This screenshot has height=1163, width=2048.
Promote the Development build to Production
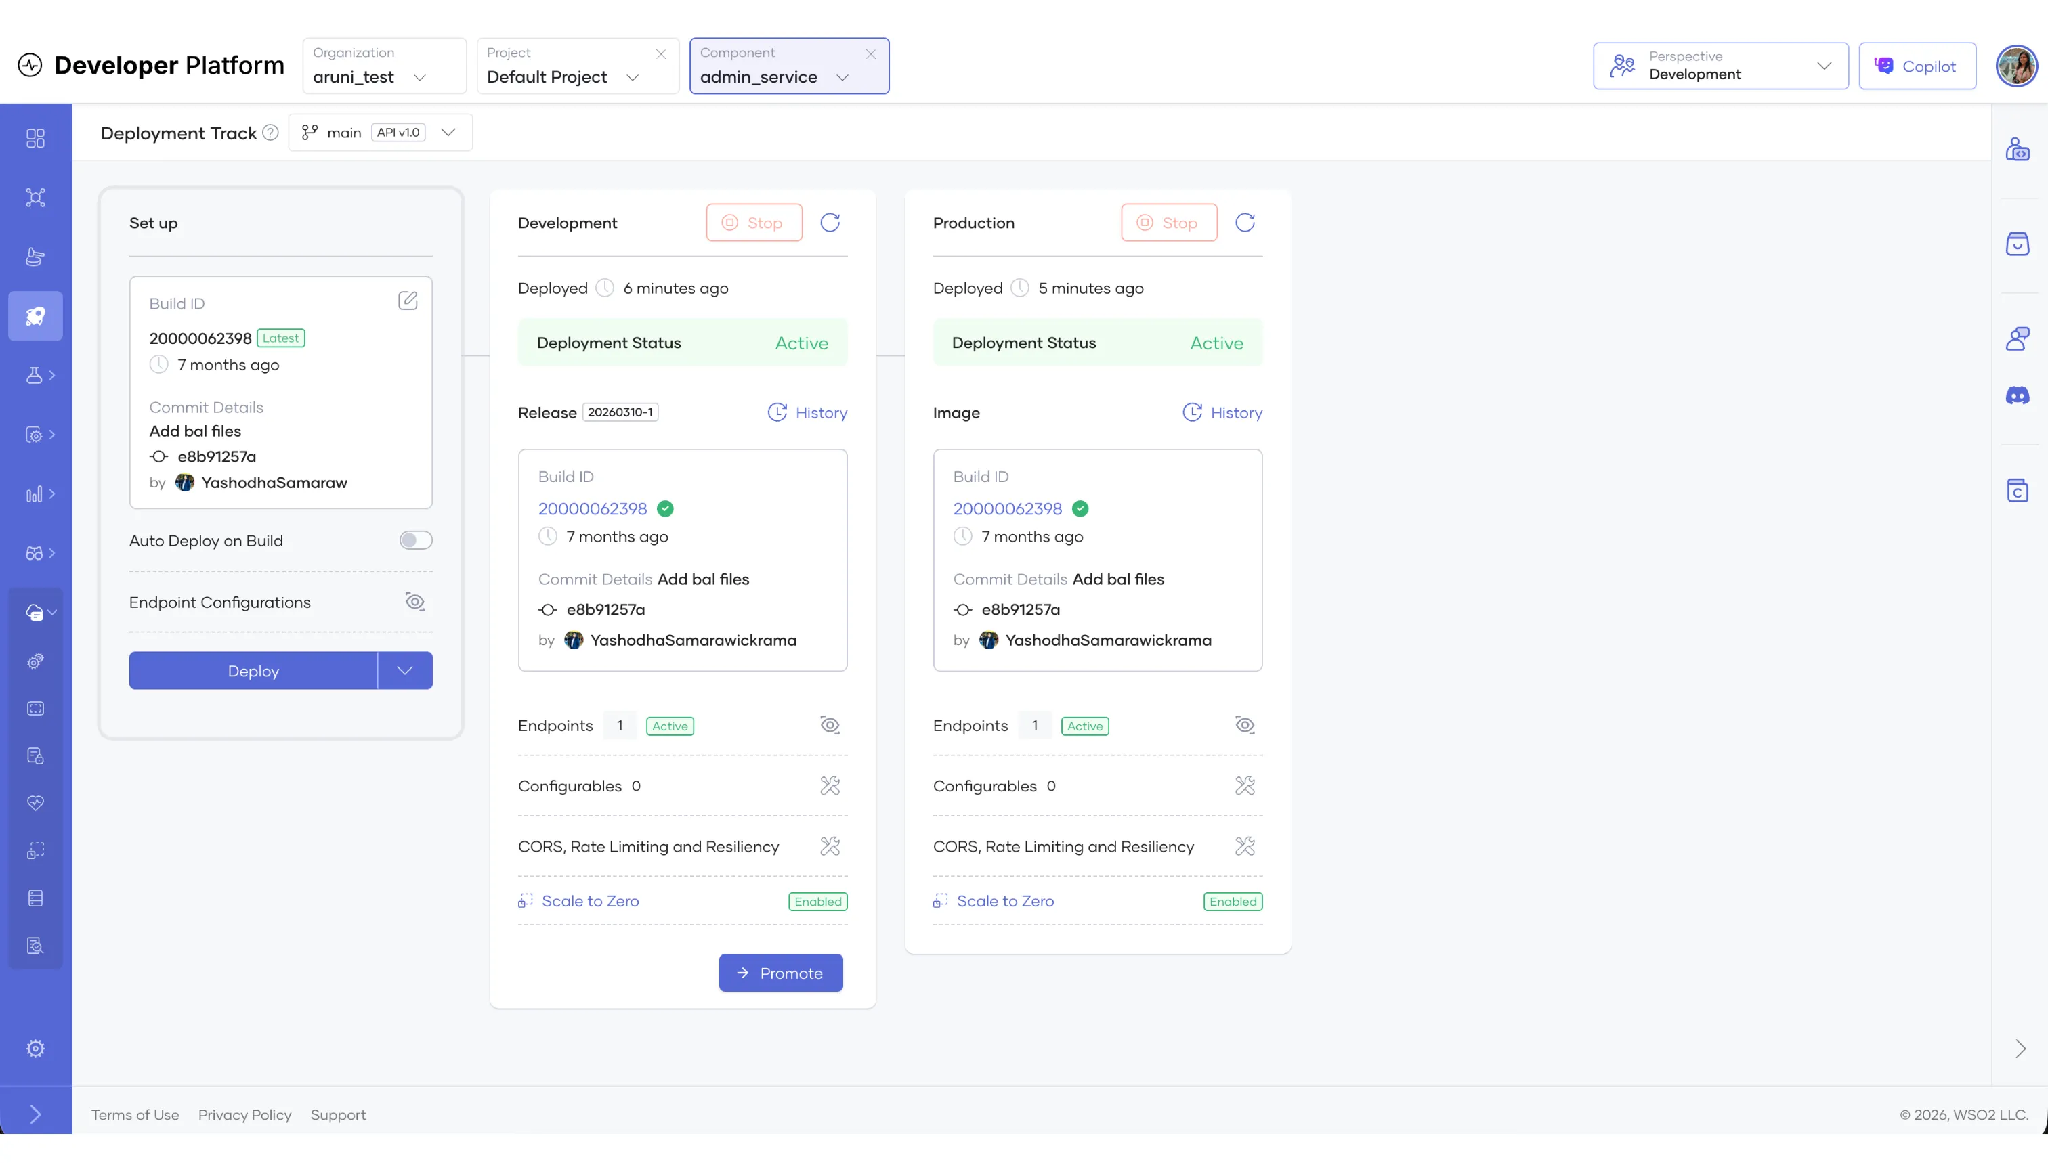[x=781, y=973]
